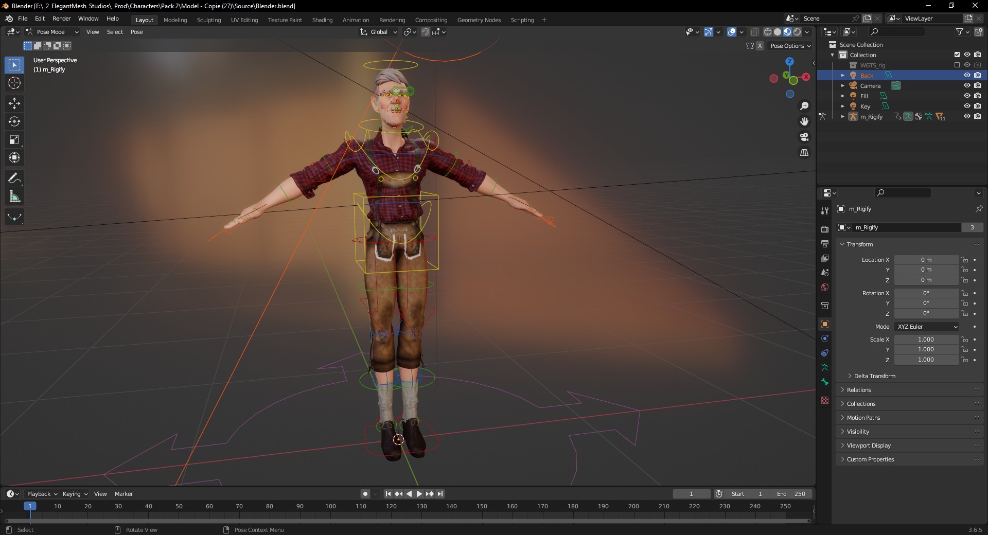The image size is (988, 535).
Task: Click Marker in the timeline header
Action: pyautogui.click(x=123, y=494)
